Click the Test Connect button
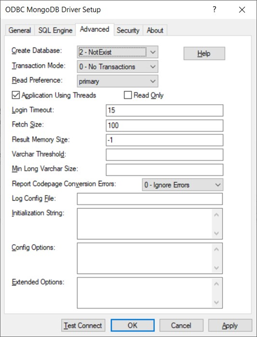257x337 pixels. tap(83, 326)
